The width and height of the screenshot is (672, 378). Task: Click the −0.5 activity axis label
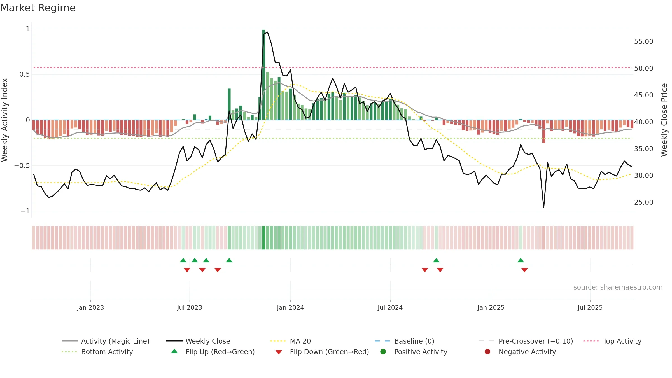click(x=22, y=166)
